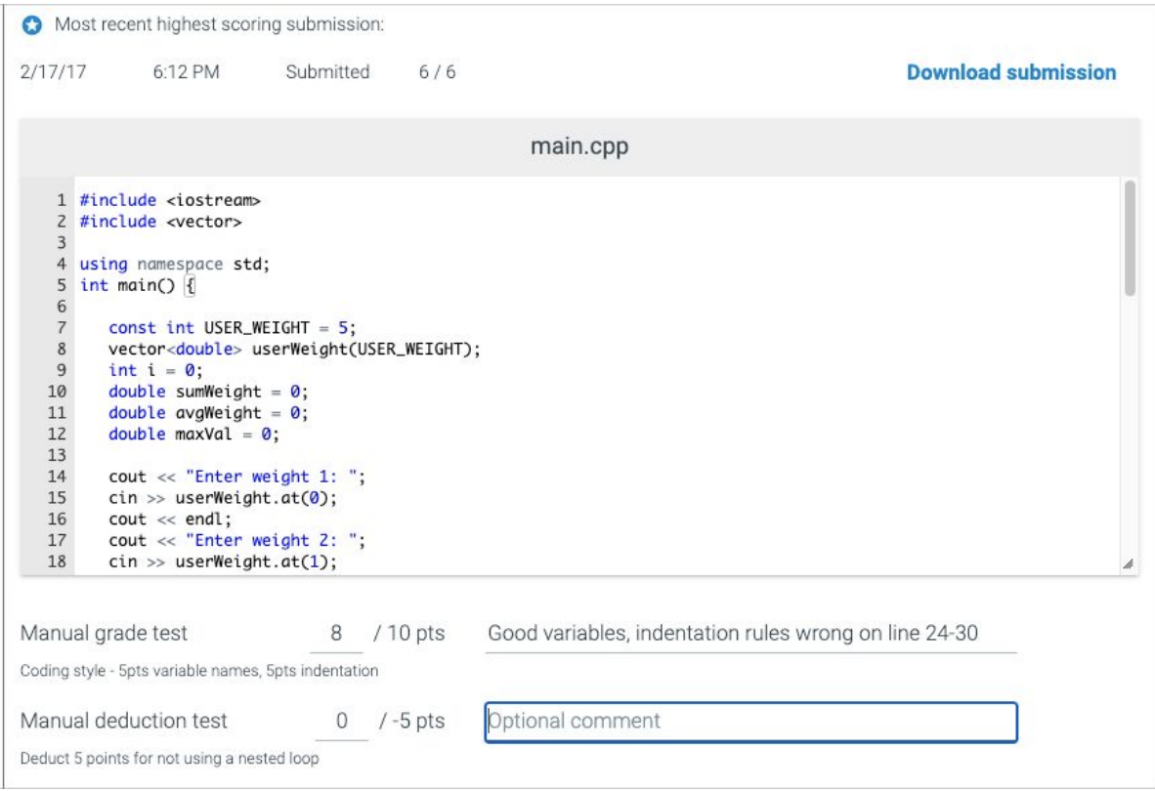Click the opening brace after main()
Viewport: 1155px width, 791px height.
(191, 285)
